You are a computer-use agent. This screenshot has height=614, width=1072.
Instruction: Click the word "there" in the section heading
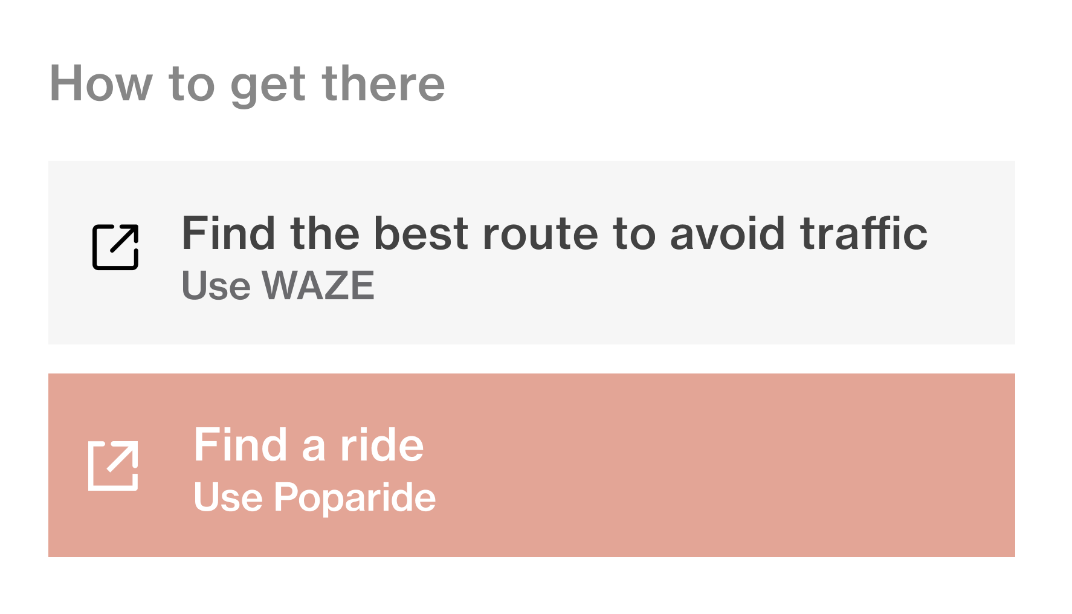[384, 84]
